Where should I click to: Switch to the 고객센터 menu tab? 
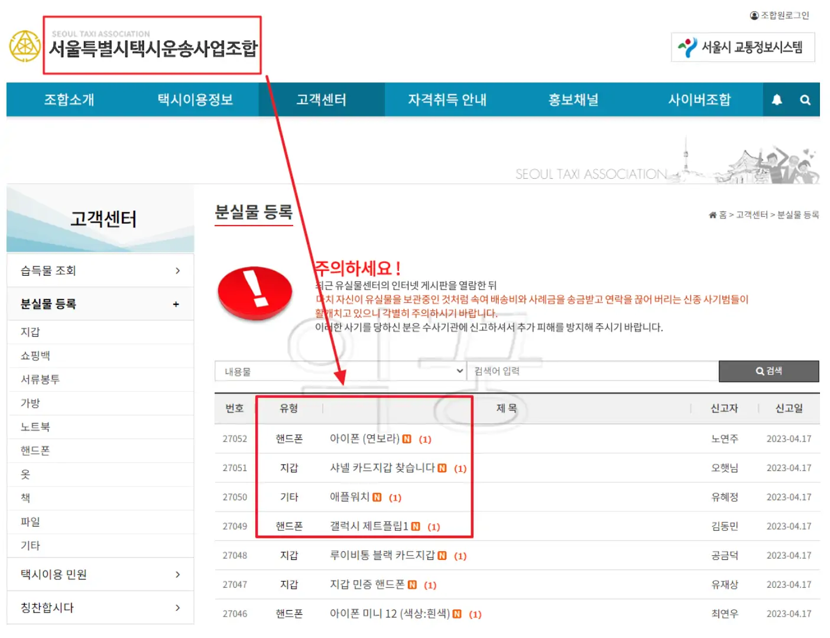321,99
